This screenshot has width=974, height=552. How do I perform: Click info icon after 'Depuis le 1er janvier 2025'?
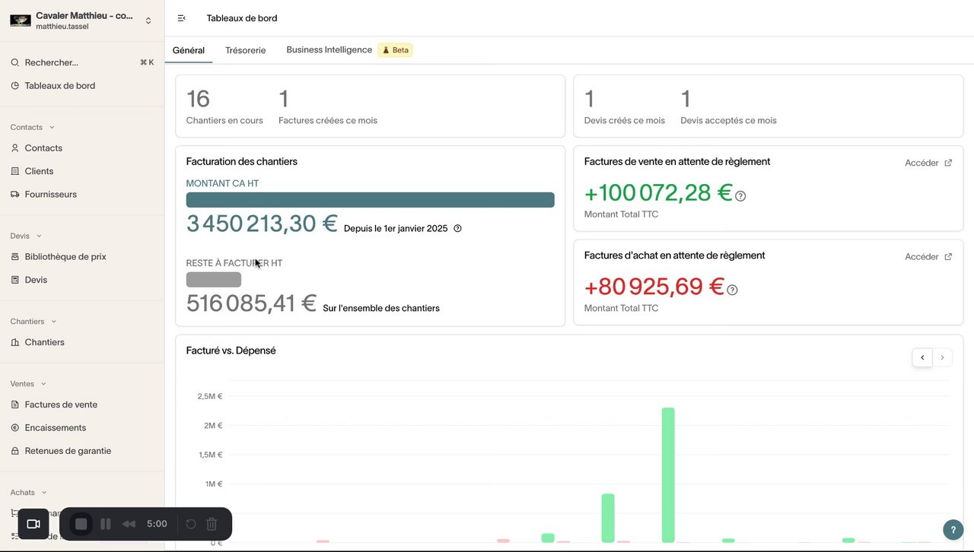(457, 228)
